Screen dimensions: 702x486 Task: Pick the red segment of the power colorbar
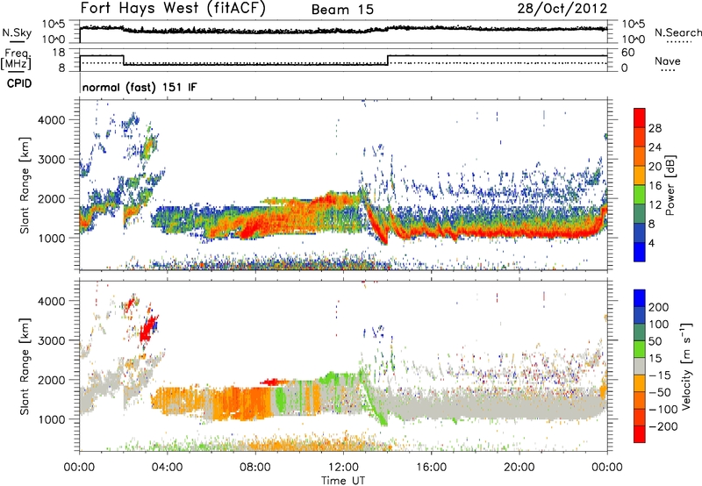640,118
